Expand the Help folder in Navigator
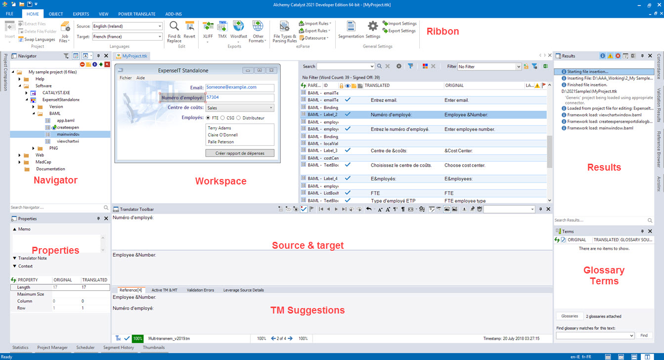The height and width of the screenshot is (360, 664). coord(20,79)
